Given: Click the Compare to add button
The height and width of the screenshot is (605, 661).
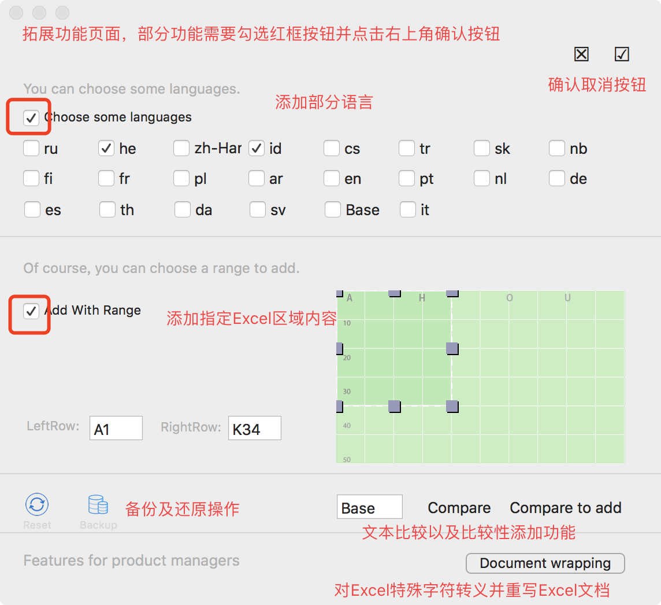Looking at the screenshot, I should click(x=566, y=508).
